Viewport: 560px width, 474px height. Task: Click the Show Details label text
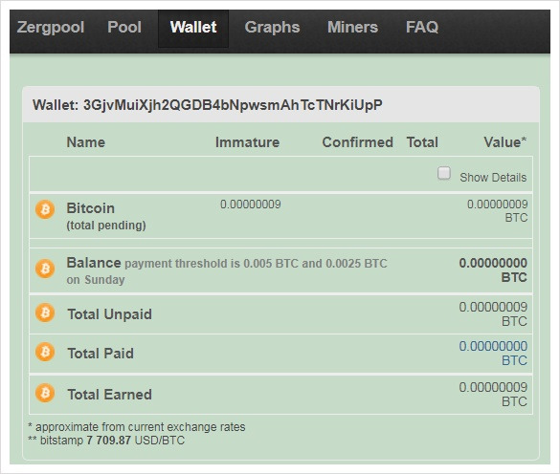tap(493, 177)
